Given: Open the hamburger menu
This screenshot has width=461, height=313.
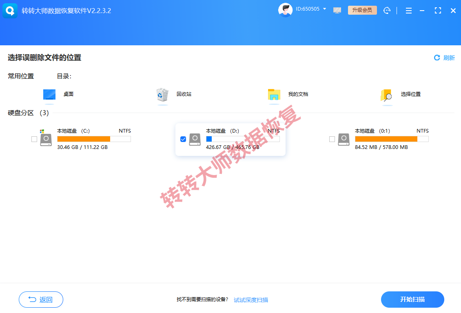Looking at the screenshot, I should pyautogui.click(x=408, y=11).
